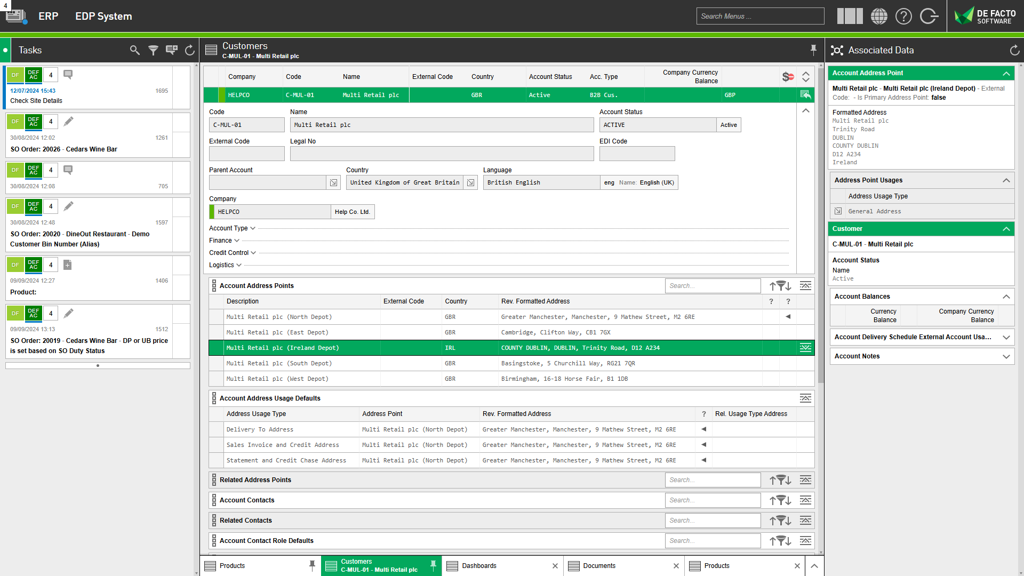Open the comment icon on Check Site Details task
The width and height of the screenshot is (1024, 576).
pos(68,74)
